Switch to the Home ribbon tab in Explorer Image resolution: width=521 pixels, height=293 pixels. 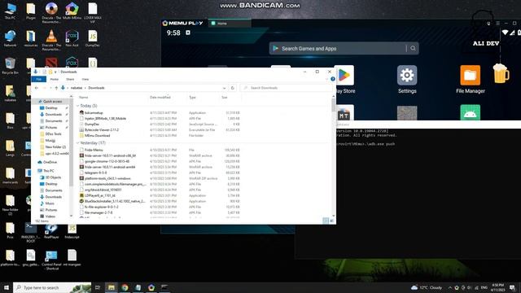[55, 79]
